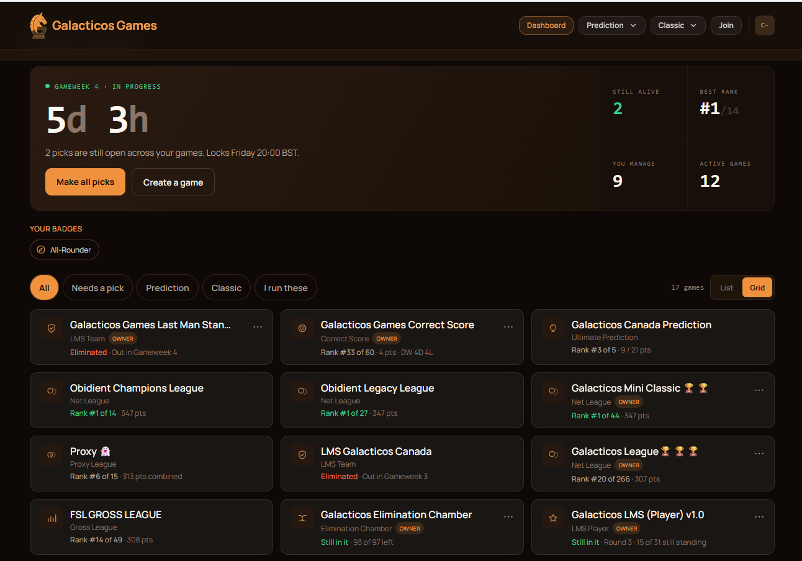Click the OWNER tag on Elimination Chamber card
The width and height of the screenshot is (802, 561).
410,529
